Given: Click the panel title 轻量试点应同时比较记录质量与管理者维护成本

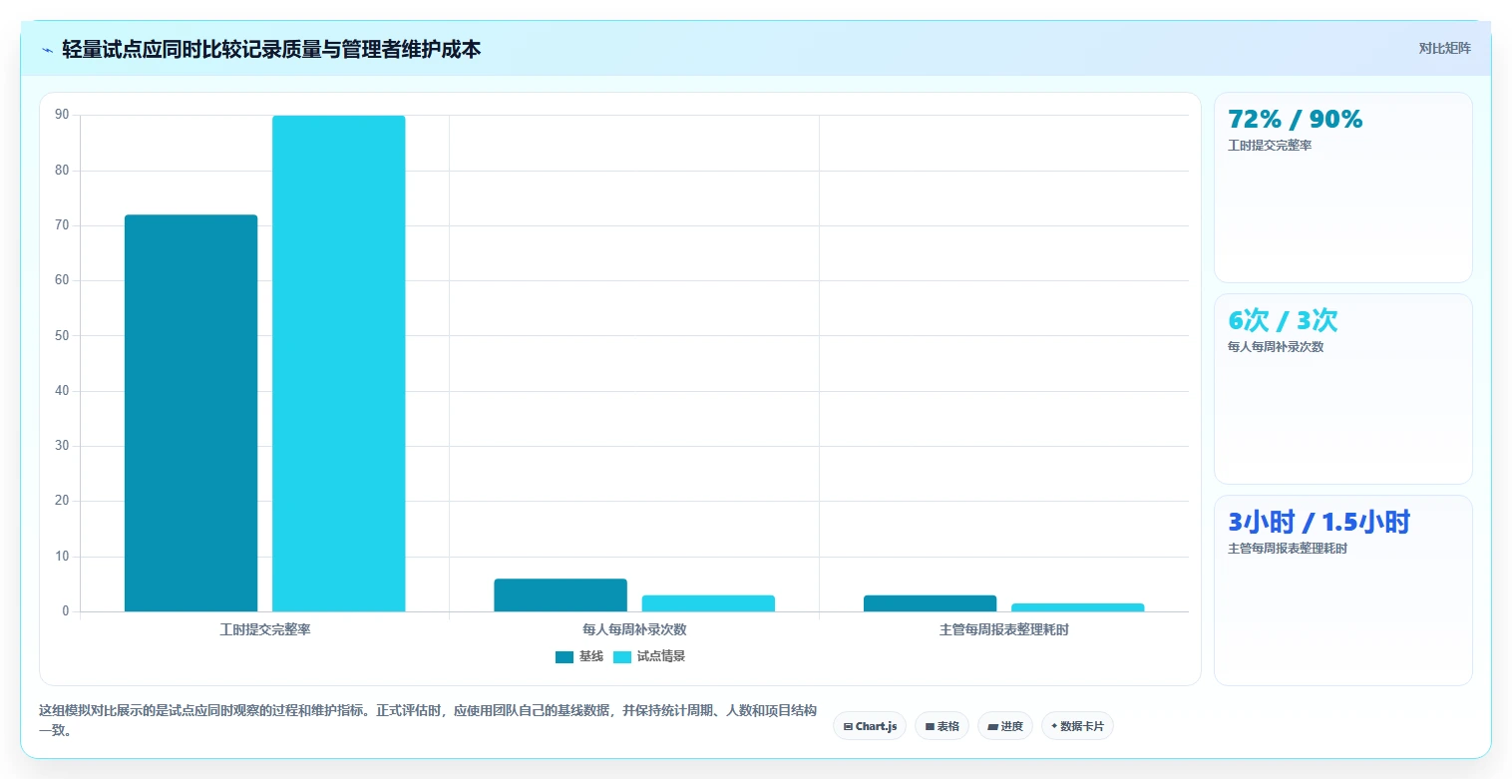Looking at the screenshot, I should pyautogui.click(x=271, y=49).
